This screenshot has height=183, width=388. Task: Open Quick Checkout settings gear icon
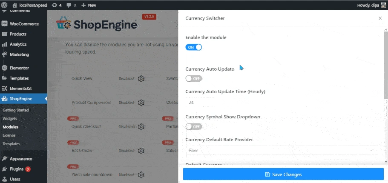(141, 127)
